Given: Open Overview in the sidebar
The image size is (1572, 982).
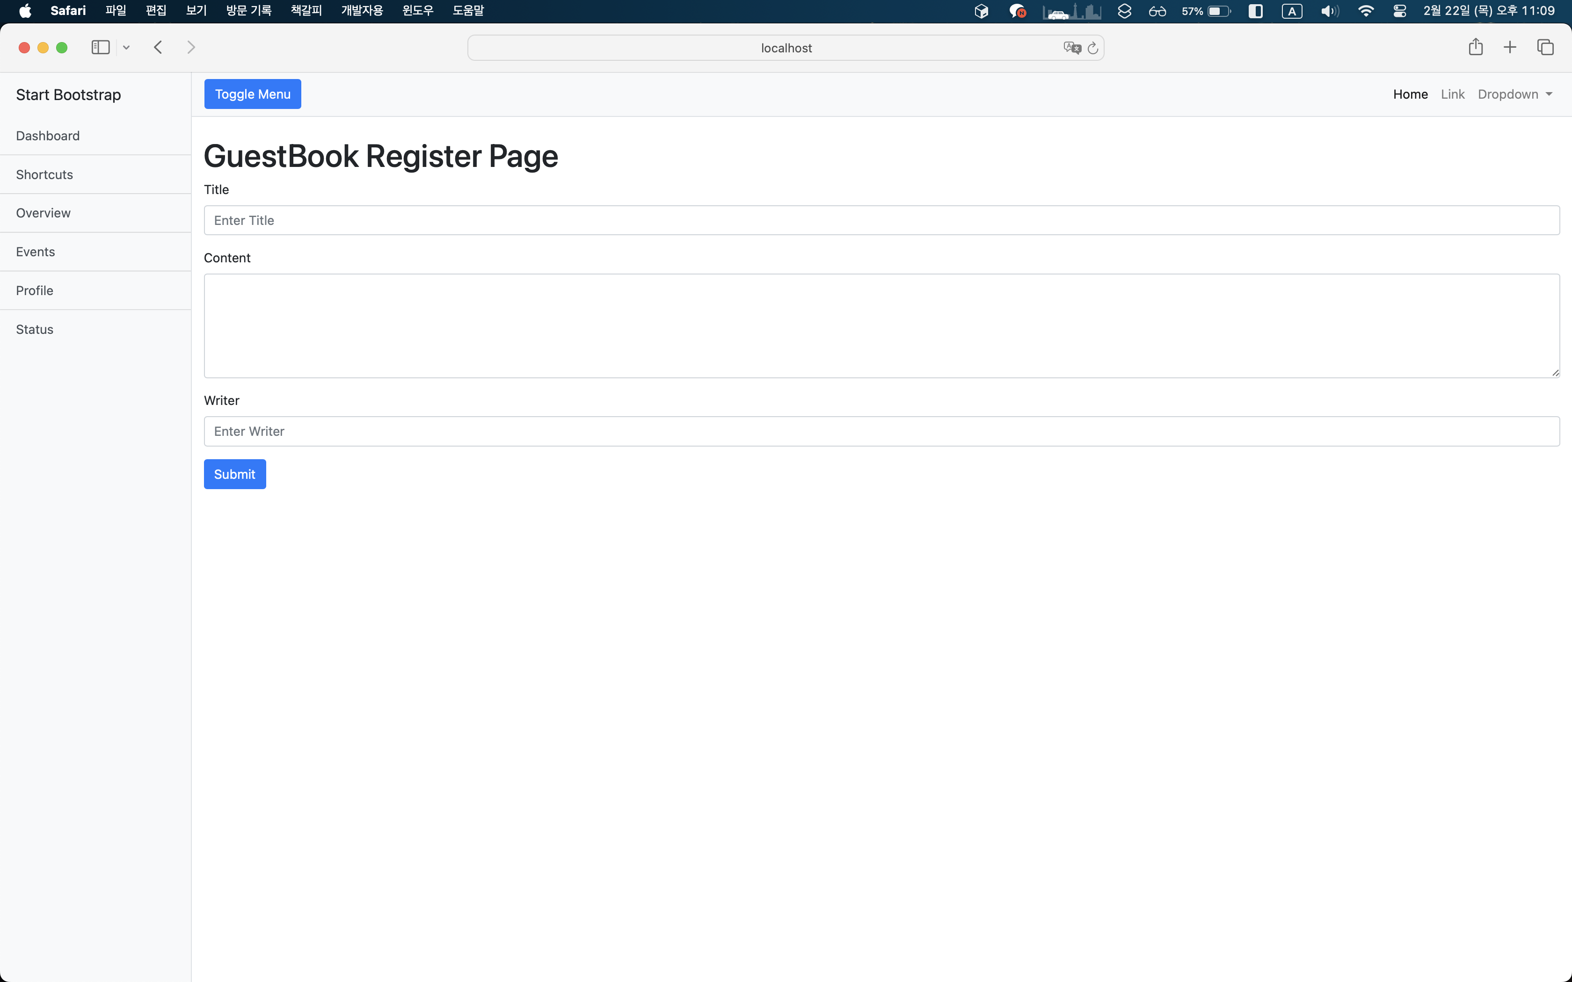Looking at the screenshot, I should pyautogui.click(x=95, y=213).
